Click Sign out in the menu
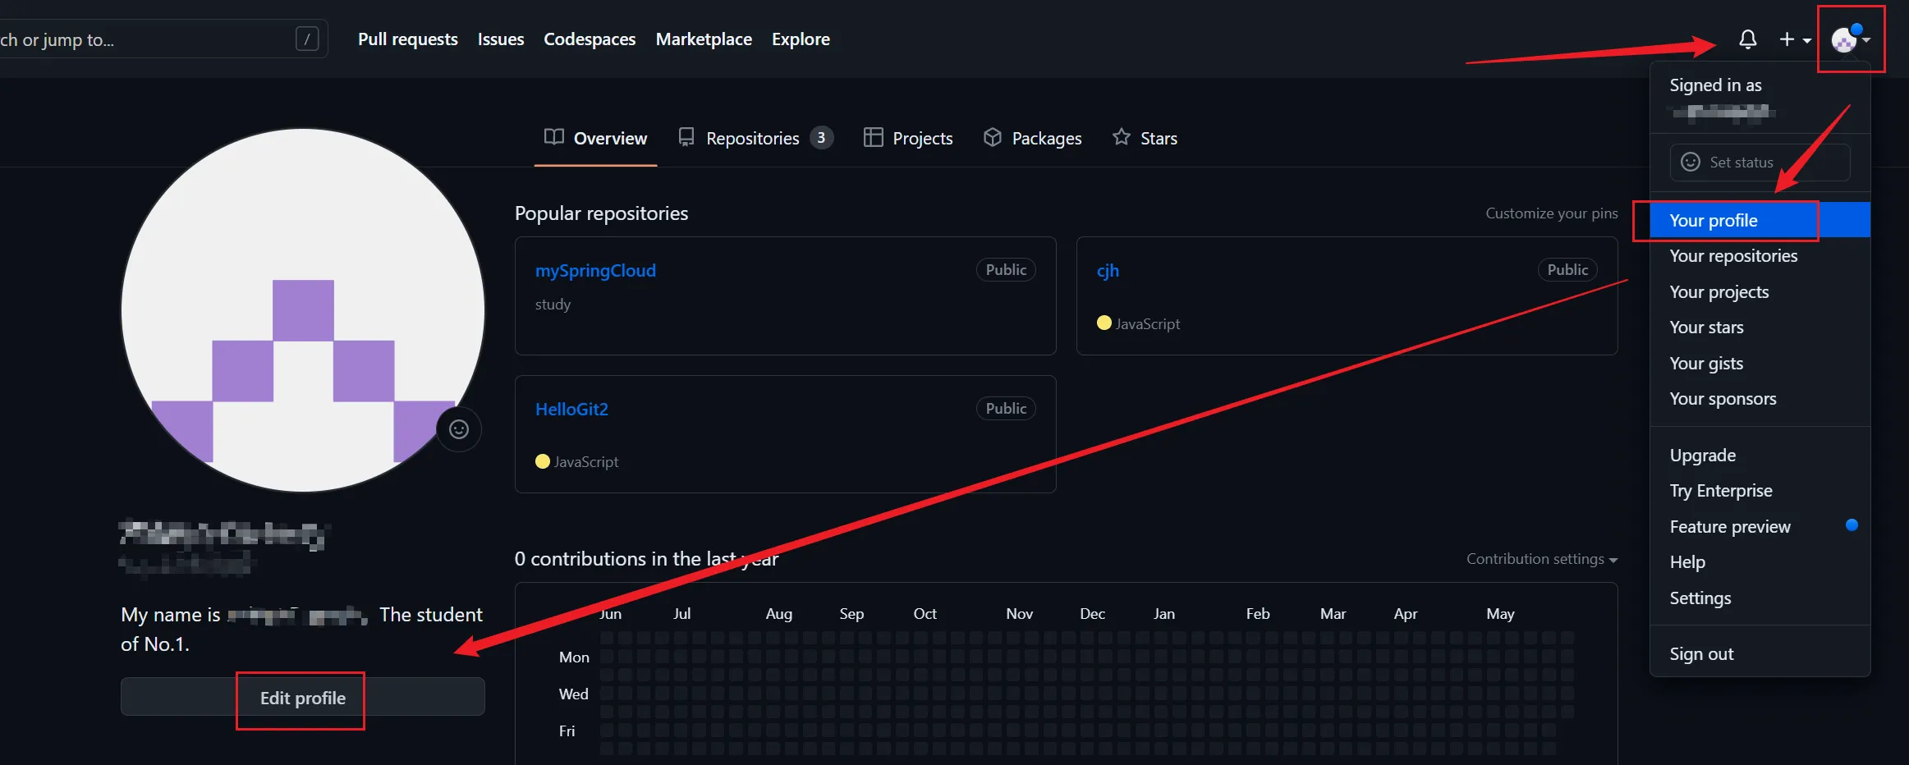 1701,654
